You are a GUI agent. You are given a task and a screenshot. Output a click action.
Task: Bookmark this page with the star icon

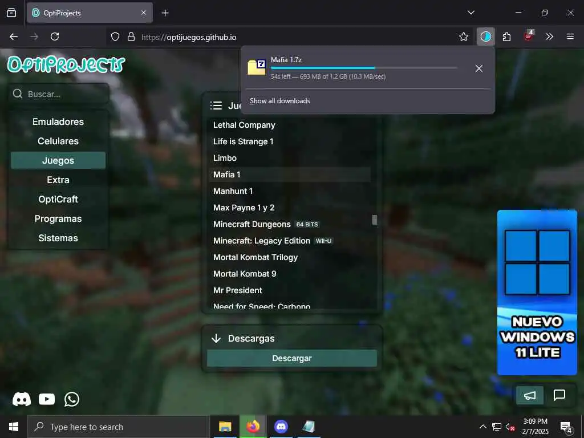click(464, 36)
